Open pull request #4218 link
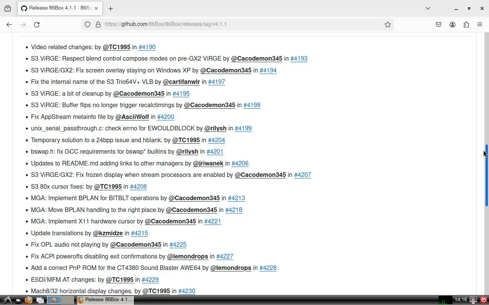489x305 pixels. tap(234, 210)
